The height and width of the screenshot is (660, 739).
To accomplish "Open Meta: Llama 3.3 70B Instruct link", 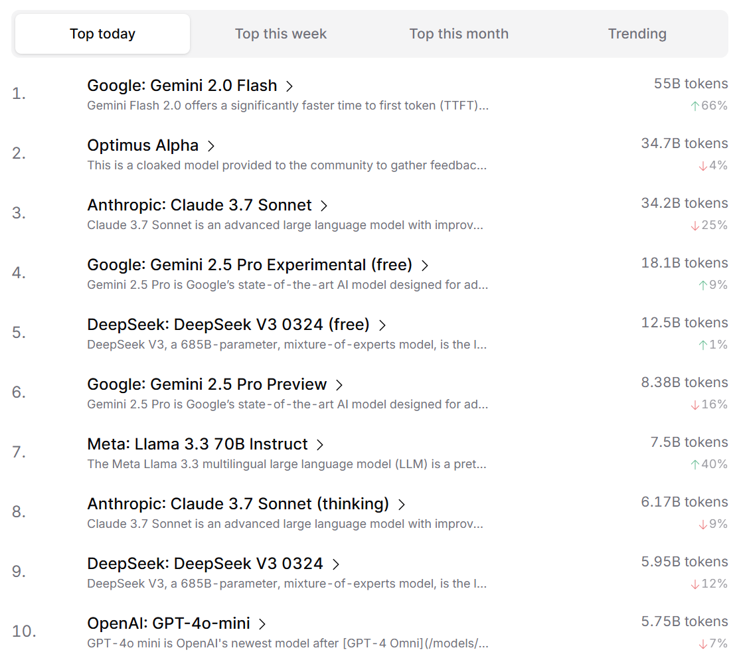I will 197,444.
